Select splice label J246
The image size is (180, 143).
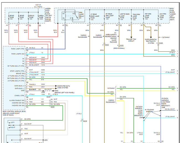(x=163, y=107)
